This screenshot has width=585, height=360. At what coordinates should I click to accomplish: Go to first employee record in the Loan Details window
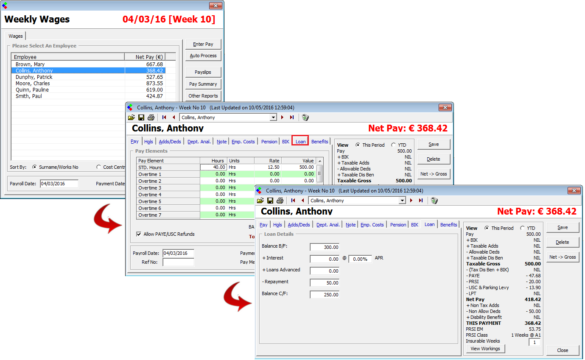293,201
